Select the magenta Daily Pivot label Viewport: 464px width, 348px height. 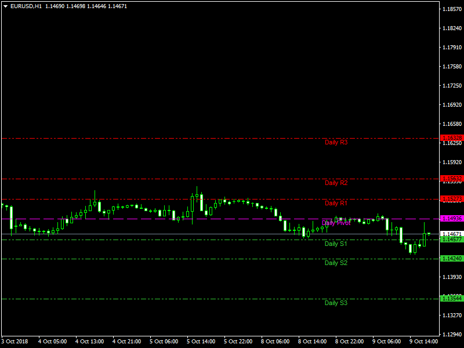(x=336, y=223)
